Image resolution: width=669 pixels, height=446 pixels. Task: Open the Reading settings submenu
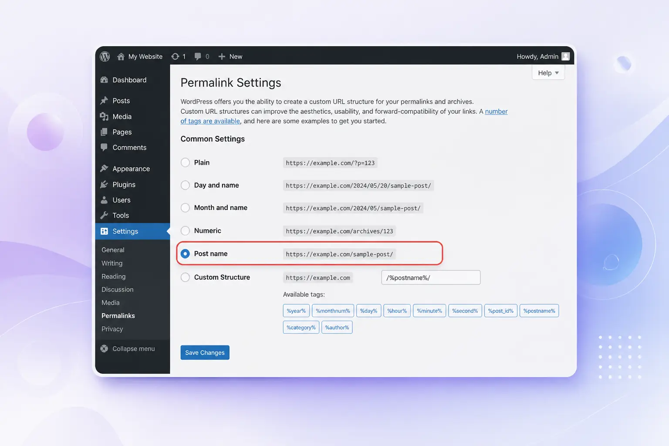pos(113,276)
